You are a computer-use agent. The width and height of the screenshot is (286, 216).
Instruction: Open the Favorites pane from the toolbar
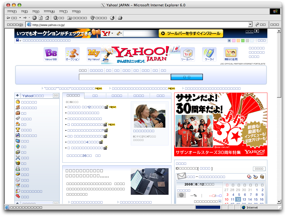pyautogui.click(x=69, y=18)
